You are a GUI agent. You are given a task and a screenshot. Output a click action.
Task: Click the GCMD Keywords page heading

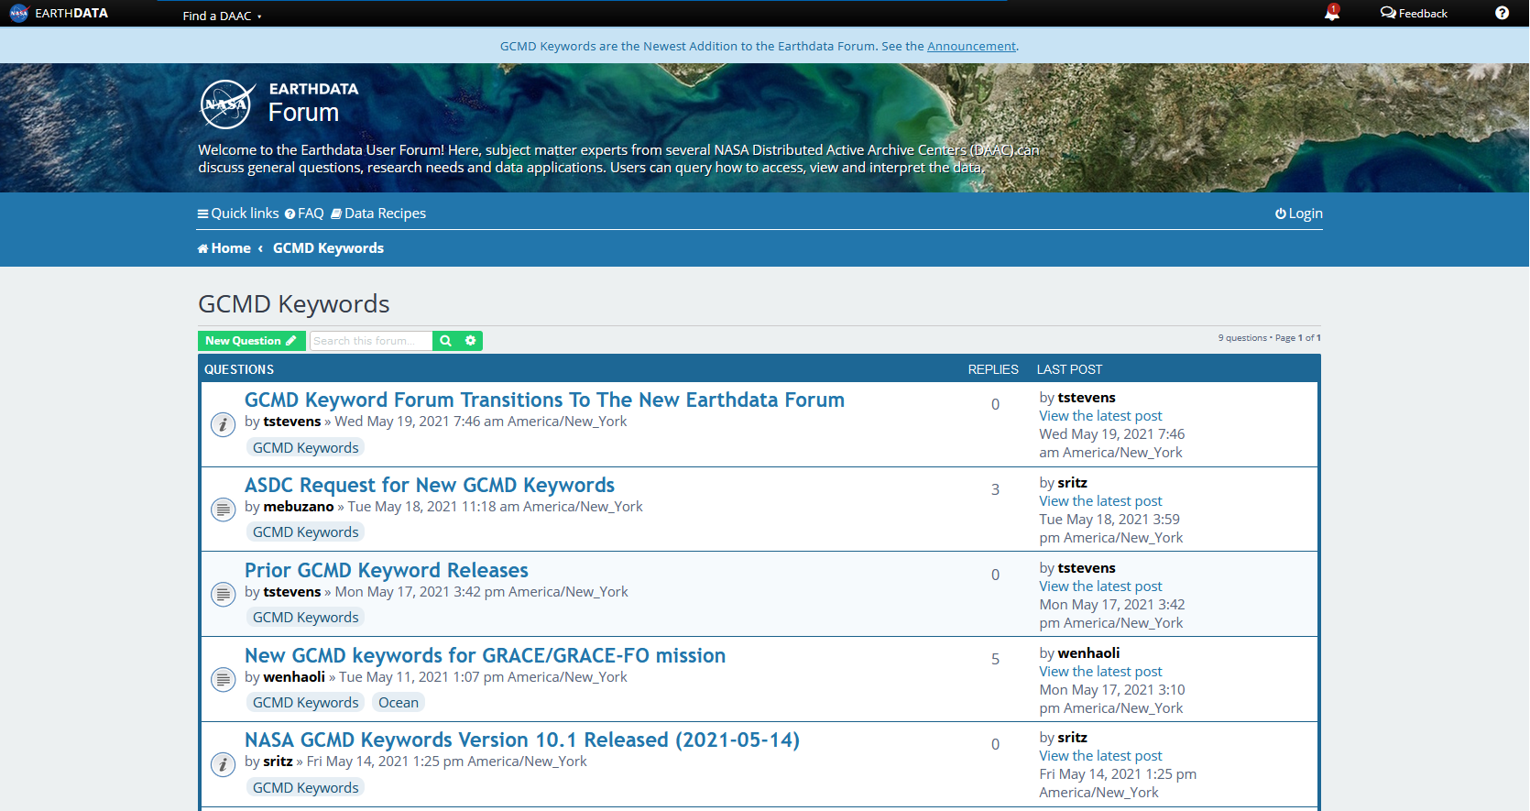[x=294, y=304]
